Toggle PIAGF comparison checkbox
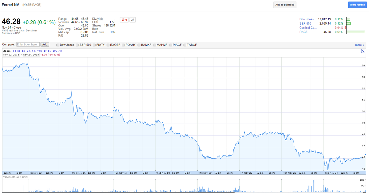The image size is (369, 193). (171, 45)
